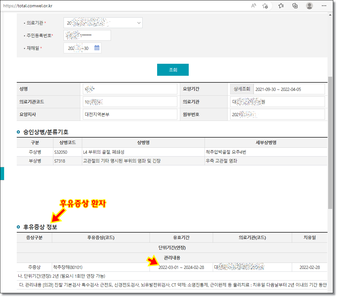Click the 의료기관(코드) column header

pos(252,238)
